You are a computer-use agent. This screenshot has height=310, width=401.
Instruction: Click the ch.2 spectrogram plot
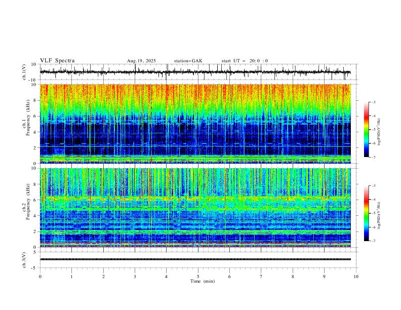[x=195, y=208]
